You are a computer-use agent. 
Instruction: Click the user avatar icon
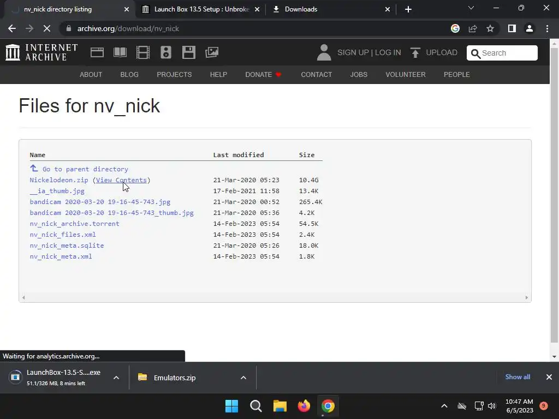point(324,52)
